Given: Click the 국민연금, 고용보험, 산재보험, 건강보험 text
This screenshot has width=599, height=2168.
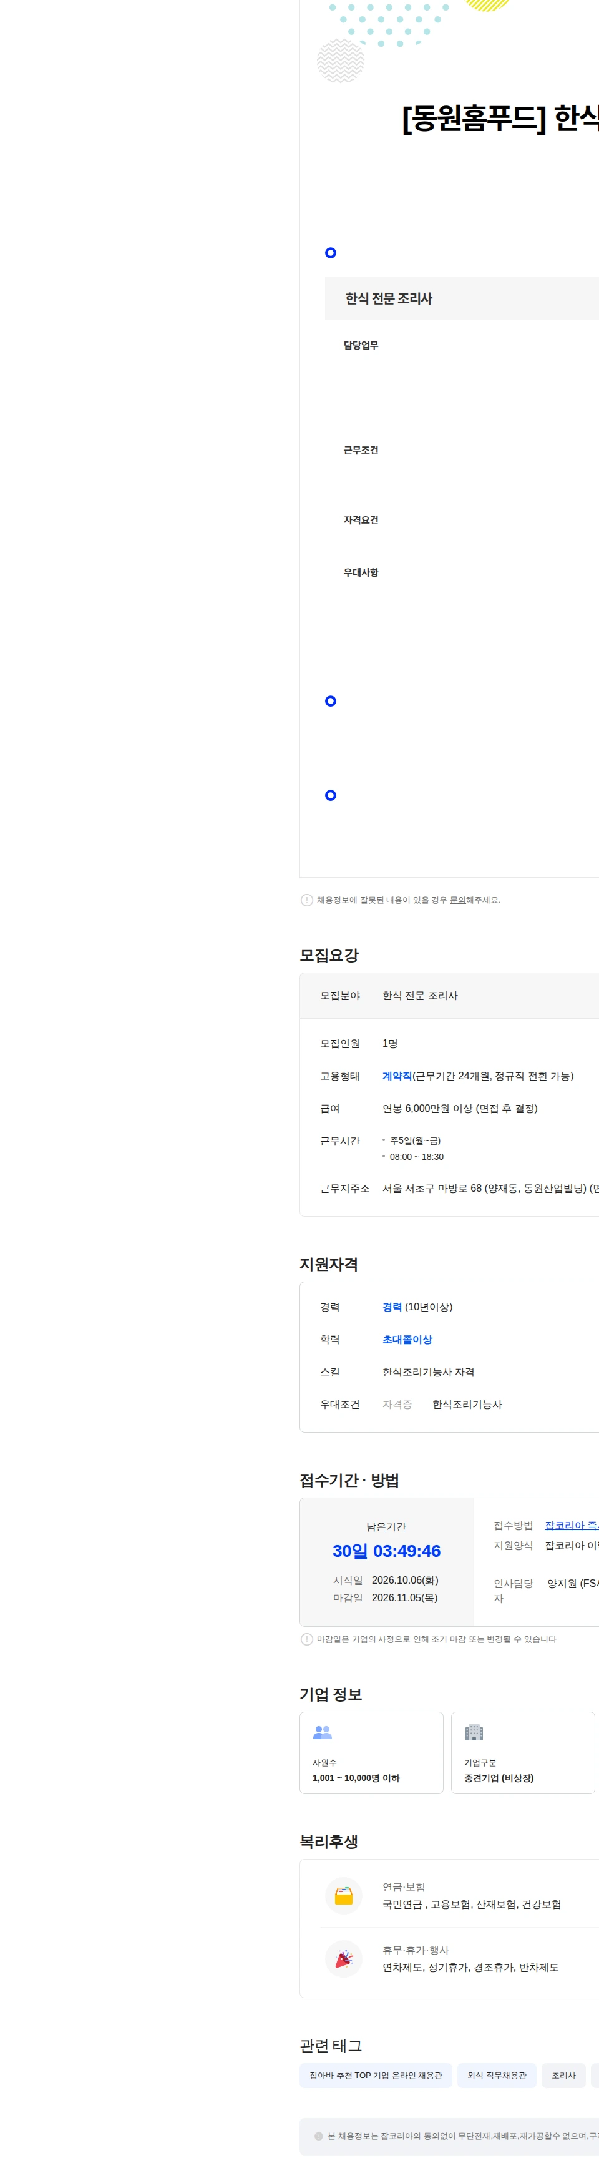Looking at the screenshot, I should click(x=472, y=1905).
